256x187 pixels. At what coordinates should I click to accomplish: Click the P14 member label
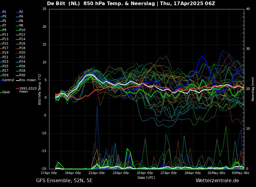click(21, 39)
